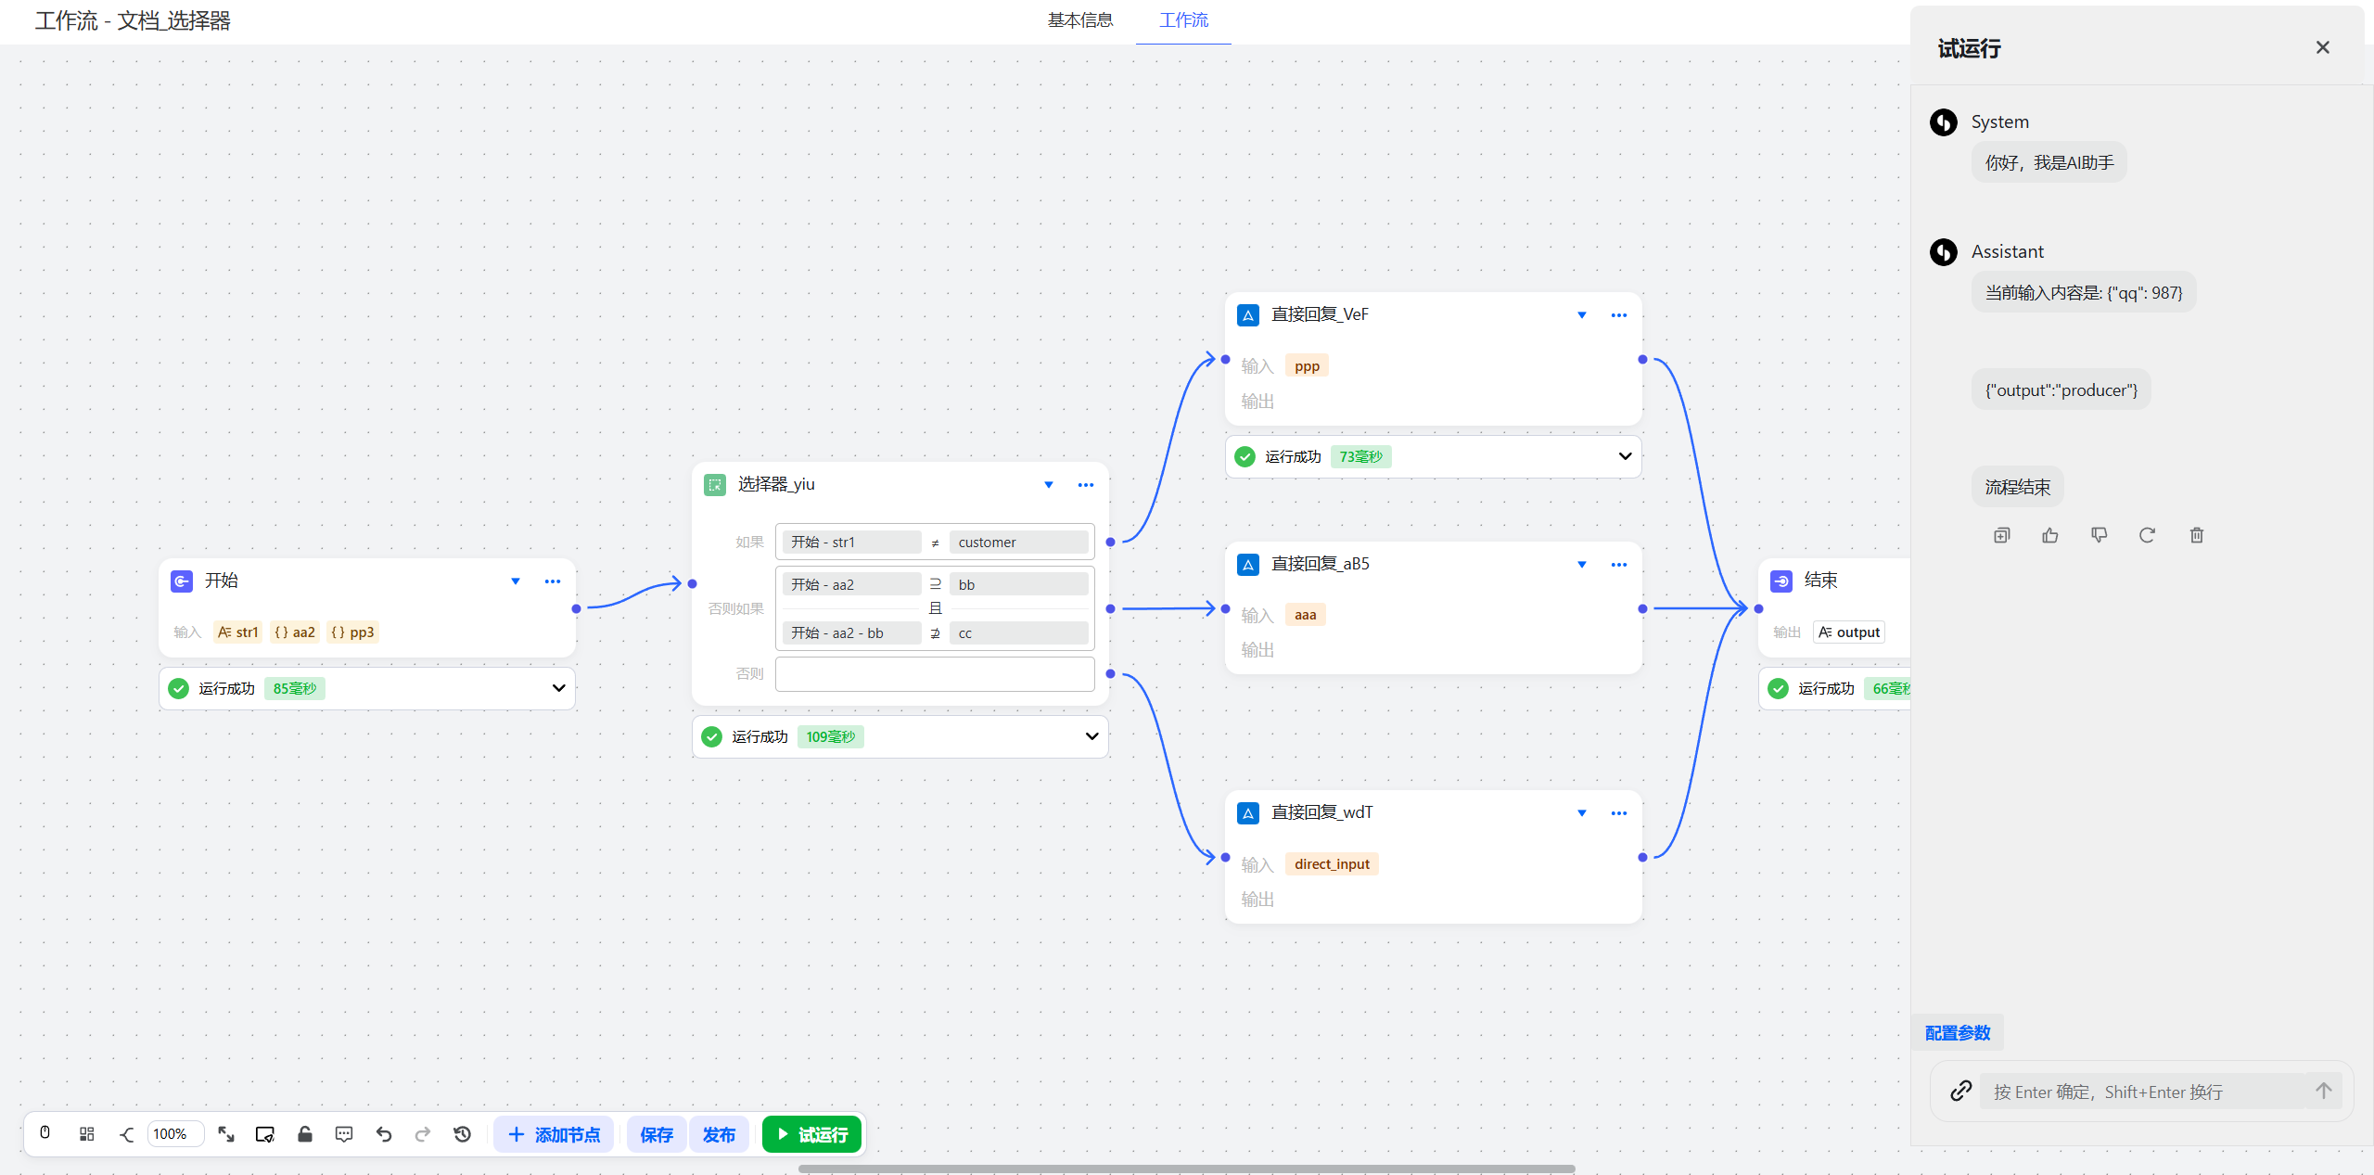Expand run details on 直接回复_VeF node
The height and width of the screenshot is (1175, 2374).
point(1625,455)
